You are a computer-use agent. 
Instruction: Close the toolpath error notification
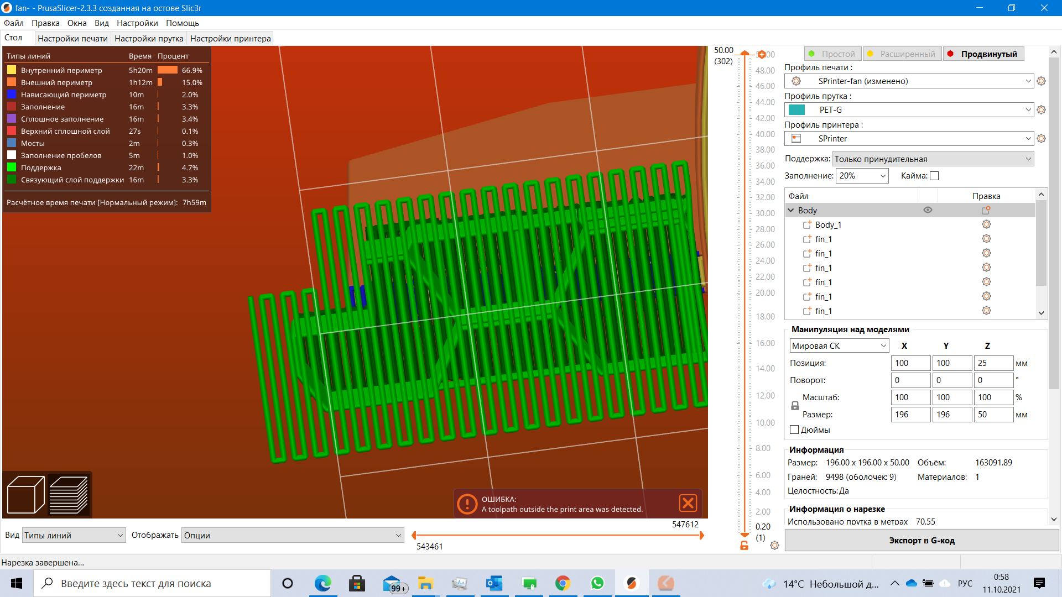point(688,503)
